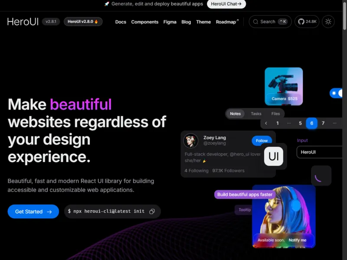The width and height of the screenshot is (347, 260).
Task: Go to the Figma page
Action: [x=170, y=22]
